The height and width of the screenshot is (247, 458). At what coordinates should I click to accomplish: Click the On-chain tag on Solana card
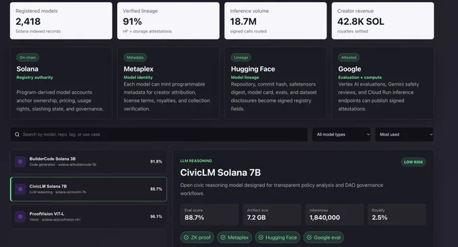tap(28, 57)
